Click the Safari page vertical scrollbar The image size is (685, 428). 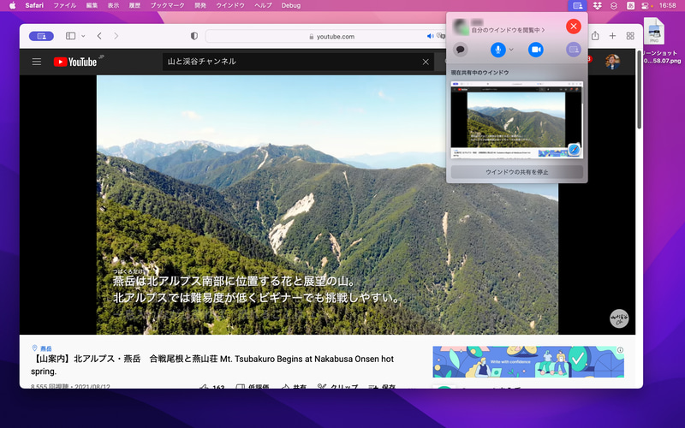coord(639,90)
